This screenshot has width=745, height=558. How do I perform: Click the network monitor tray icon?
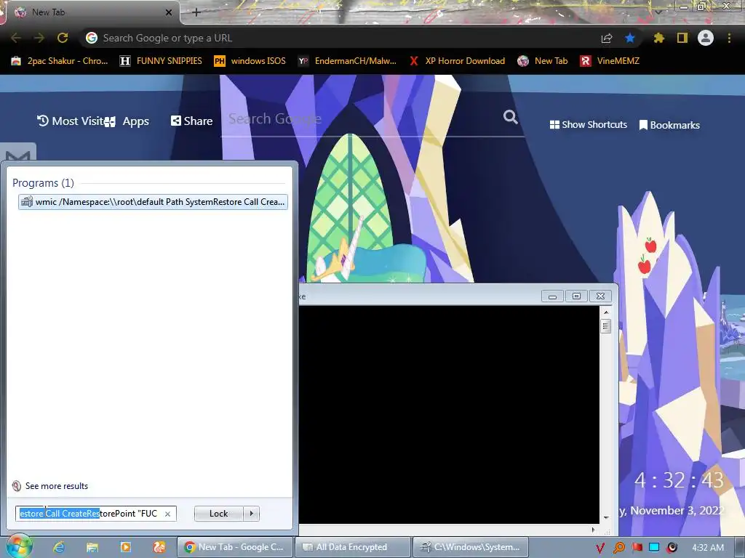pyautogui.click(x=654, y=548)
